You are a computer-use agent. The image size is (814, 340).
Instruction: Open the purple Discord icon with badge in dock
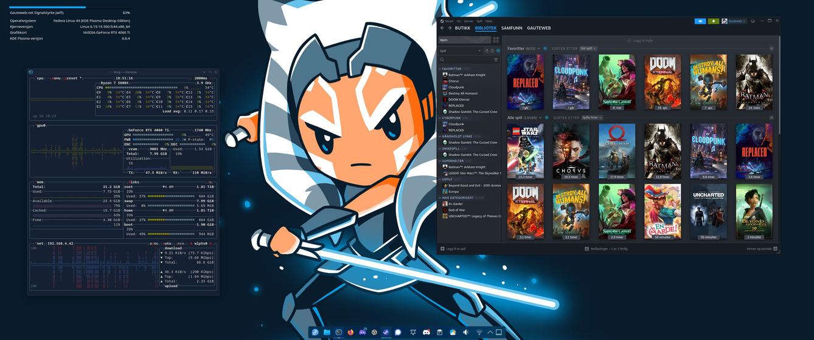point(363,332)
